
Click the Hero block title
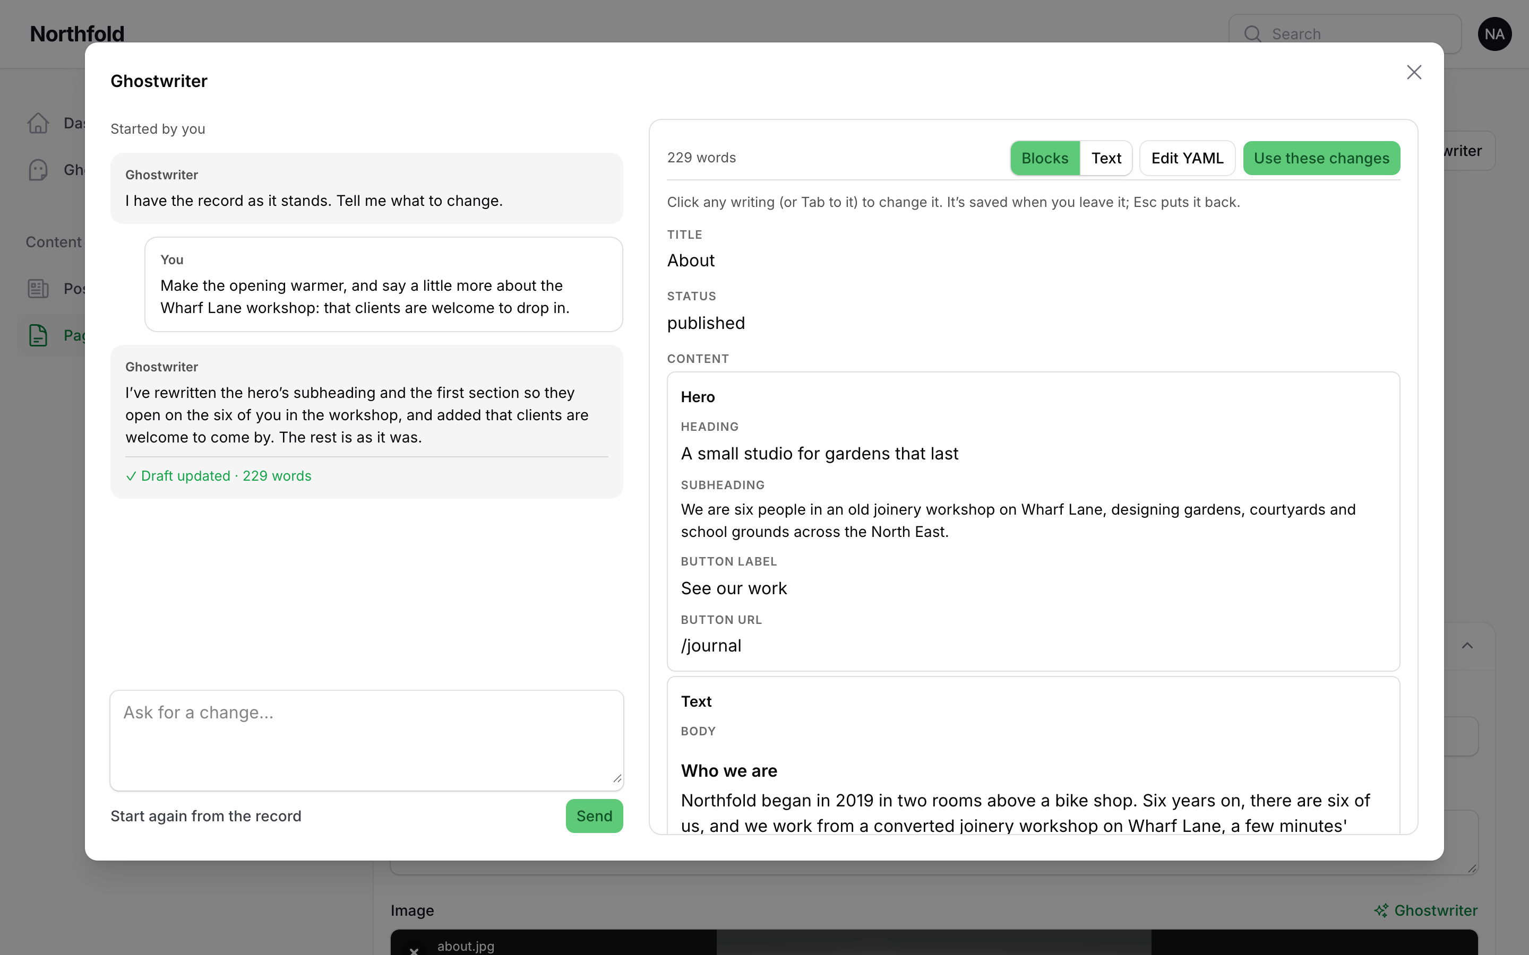click(698, 397)
